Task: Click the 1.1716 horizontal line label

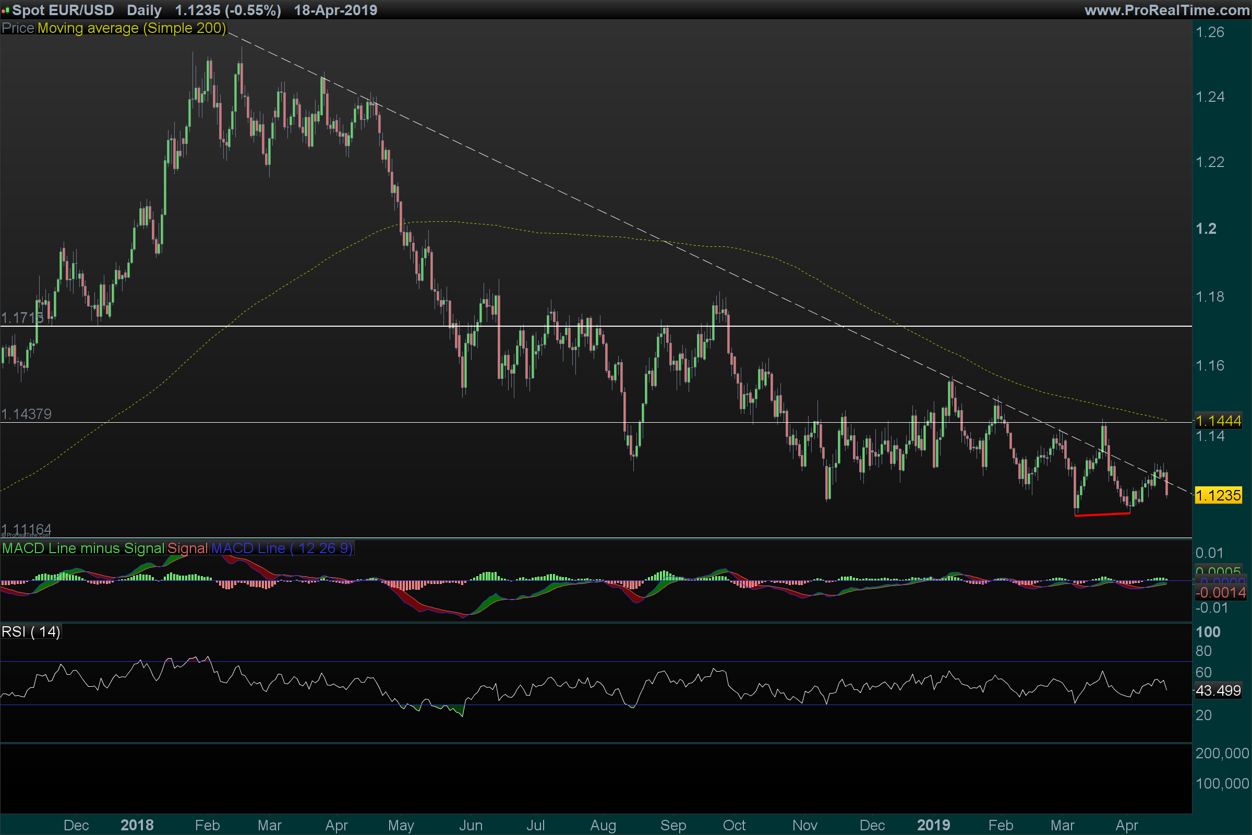Action: [22, 318]
